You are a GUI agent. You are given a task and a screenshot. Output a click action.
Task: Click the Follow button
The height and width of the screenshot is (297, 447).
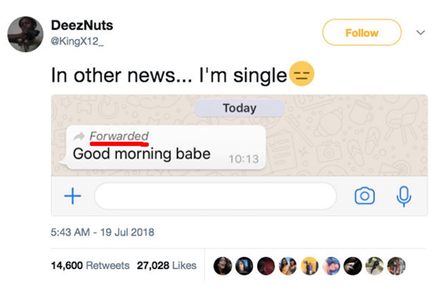tap(362, 33)
